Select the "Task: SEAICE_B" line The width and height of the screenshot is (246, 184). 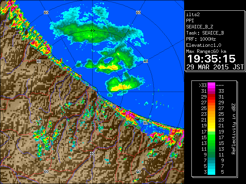click(205, 33)
